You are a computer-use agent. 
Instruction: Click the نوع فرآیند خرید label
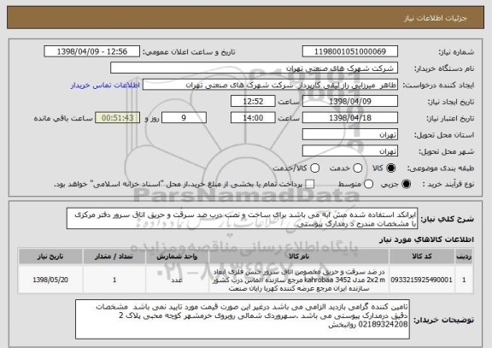(x=448, y=185)
